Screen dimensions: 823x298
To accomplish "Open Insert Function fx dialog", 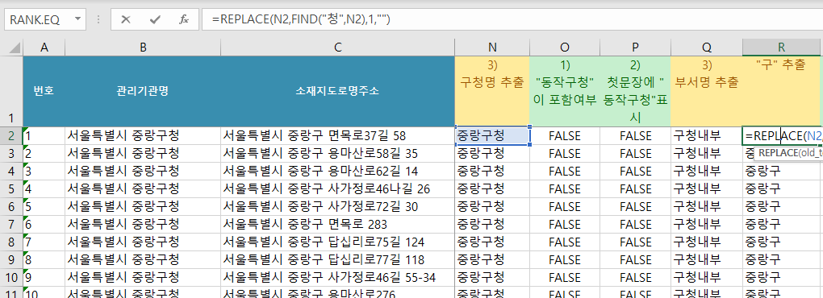I will [x=184, y=20].
